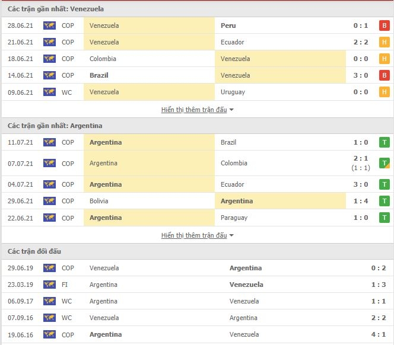Open the Colombia vs Venezuela 0:0 match
Image resolution: width=394 pixels, height=345 pixels.
pos(197,59)
